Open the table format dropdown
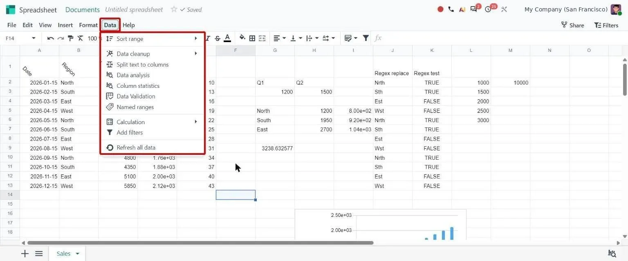The height and width of the screenshot is (261, 628). point(351,38)
